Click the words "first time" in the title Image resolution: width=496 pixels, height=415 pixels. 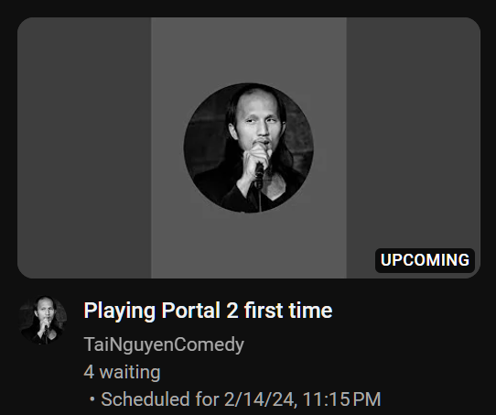288,311
